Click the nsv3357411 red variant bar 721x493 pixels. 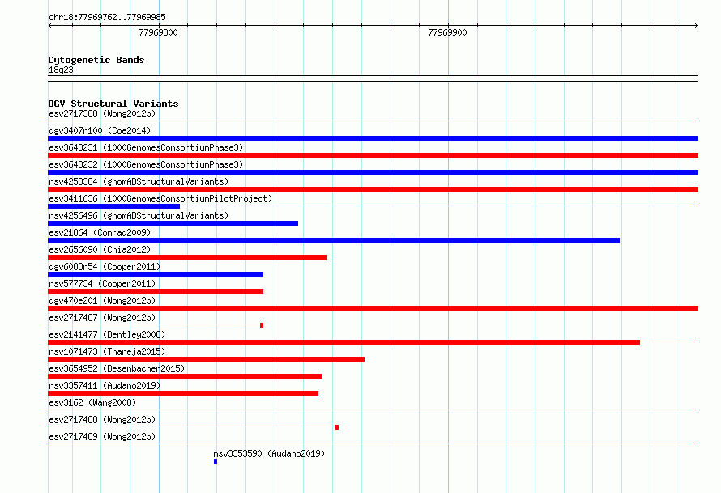click(x=183, y=393)
